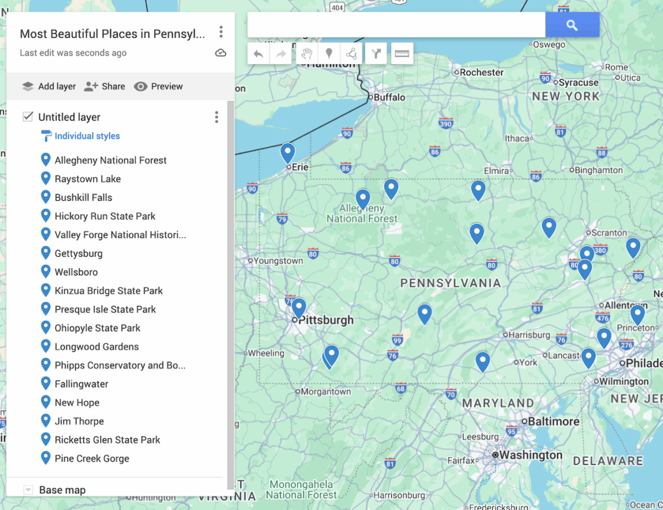663x510 pixels.
Task: Select the ruler Measure distances tool
Action: (402, 54)
